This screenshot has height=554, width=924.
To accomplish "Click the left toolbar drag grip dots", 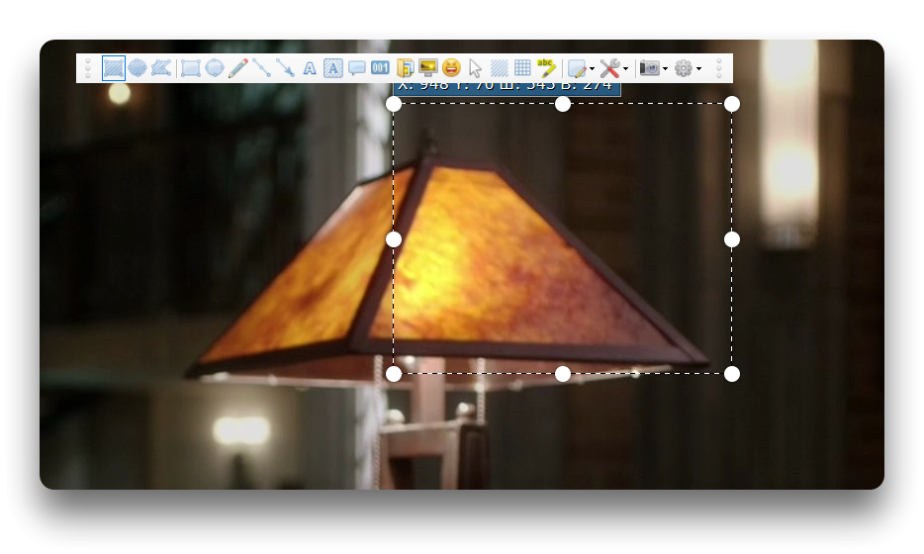I will [x=88, y=68].
